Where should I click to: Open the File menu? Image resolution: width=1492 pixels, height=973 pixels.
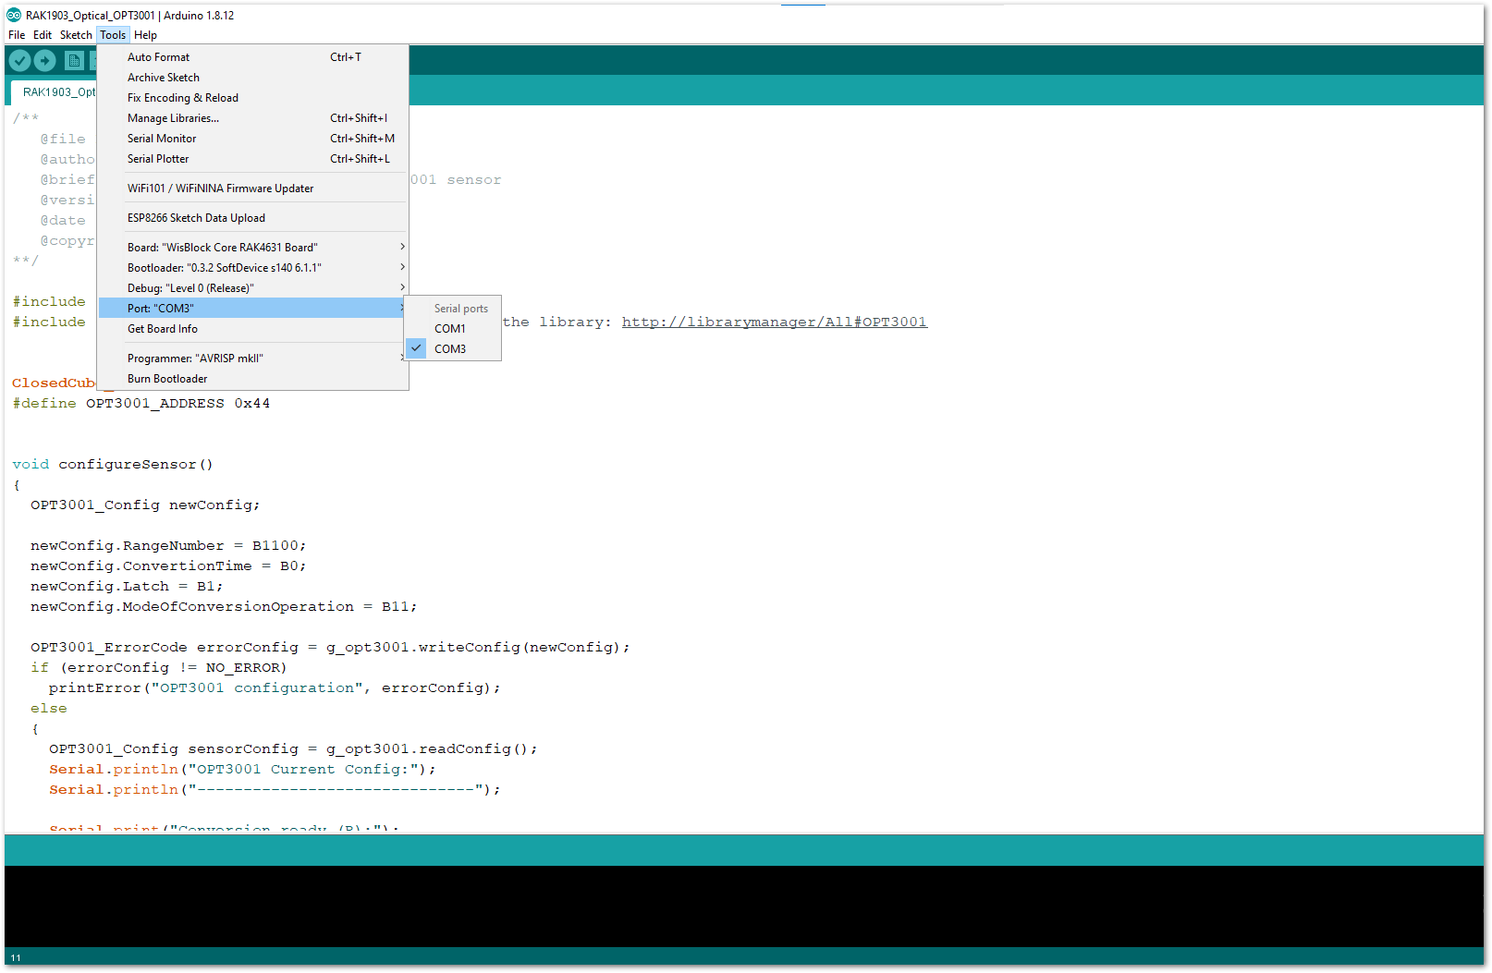point(17,35)
